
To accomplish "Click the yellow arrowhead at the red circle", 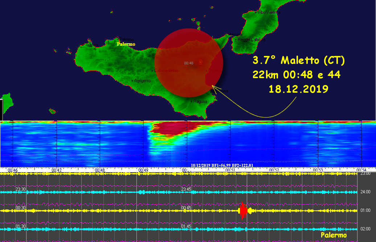I will click(213, 87).
